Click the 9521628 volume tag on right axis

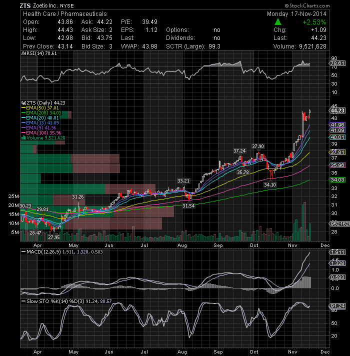coord(339,224)
